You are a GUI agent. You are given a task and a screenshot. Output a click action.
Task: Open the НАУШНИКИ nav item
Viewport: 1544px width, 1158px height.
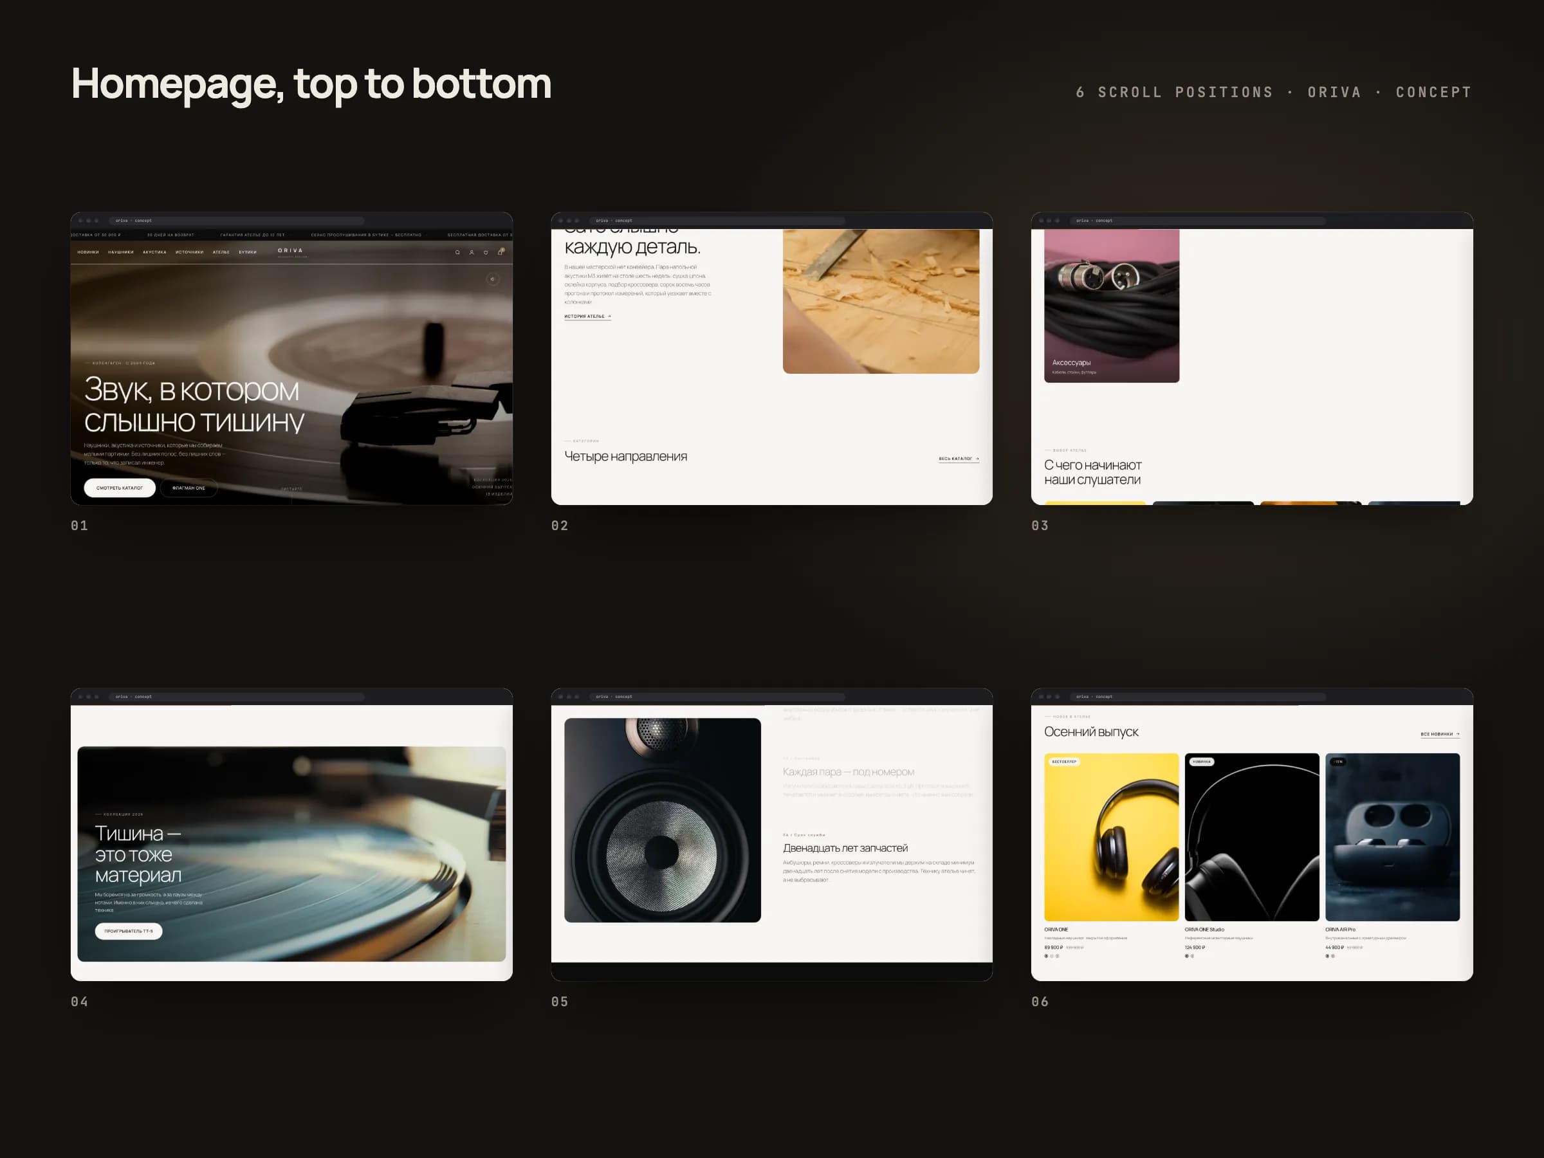tap(121, 252)
